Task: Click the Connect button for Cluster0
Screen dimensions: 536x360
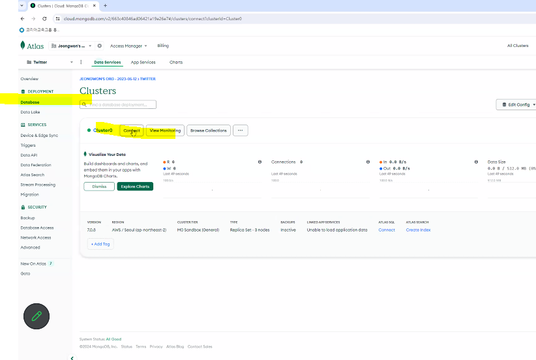Action: pyautogui.click(x=132, y=130)
